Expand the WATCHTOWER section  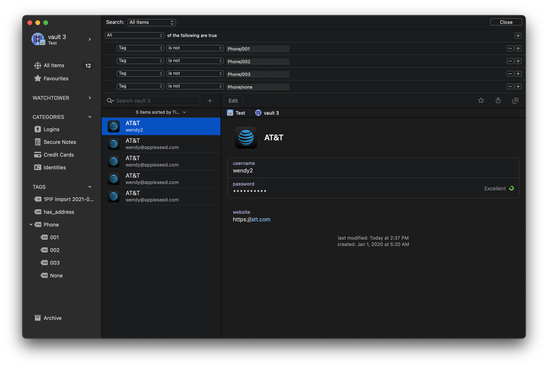click(90, 98)
